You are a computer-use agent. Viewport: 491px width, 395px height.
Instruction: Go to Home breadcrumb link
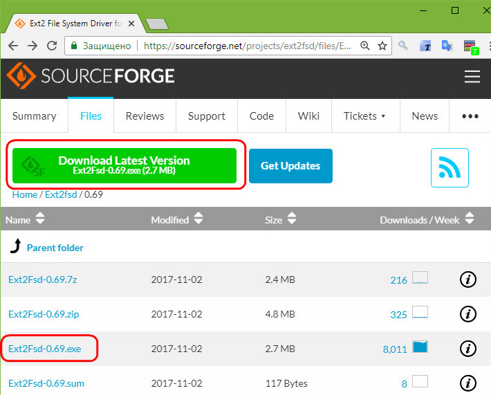tap(25, 194)
